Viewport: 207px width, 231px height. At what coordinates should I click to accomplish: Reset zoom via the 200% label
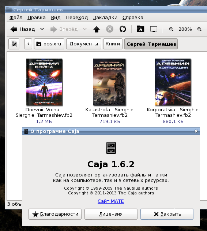coord(185,29)
